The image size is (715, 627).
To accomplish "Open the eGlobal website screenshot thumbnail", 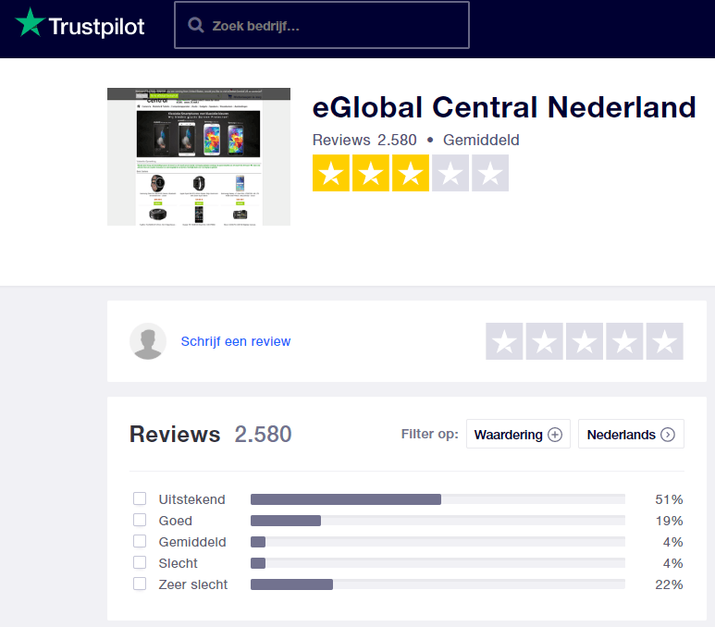I will pos(199,156).
